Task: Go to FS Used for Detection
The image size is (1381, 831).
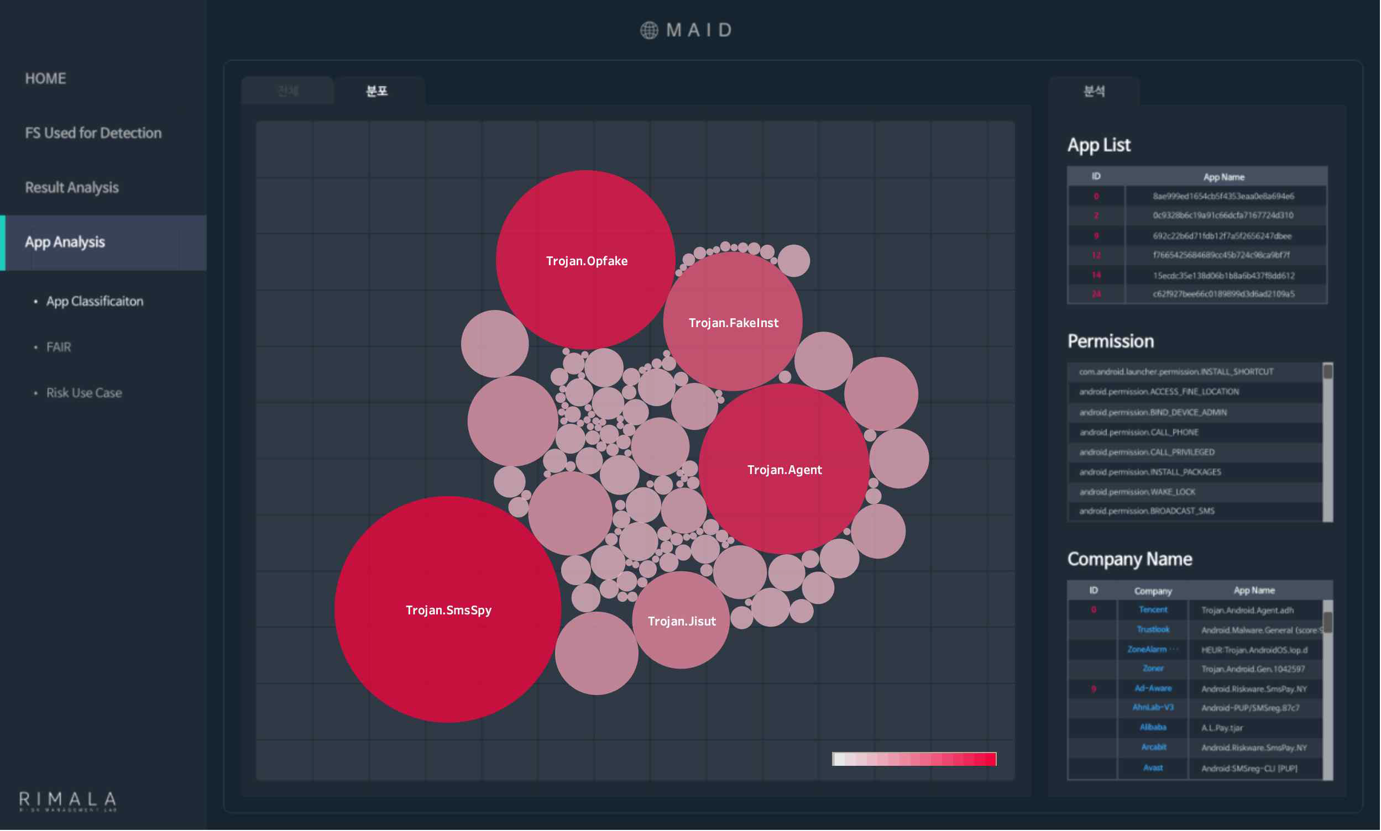Action: (x=93, y=133)
